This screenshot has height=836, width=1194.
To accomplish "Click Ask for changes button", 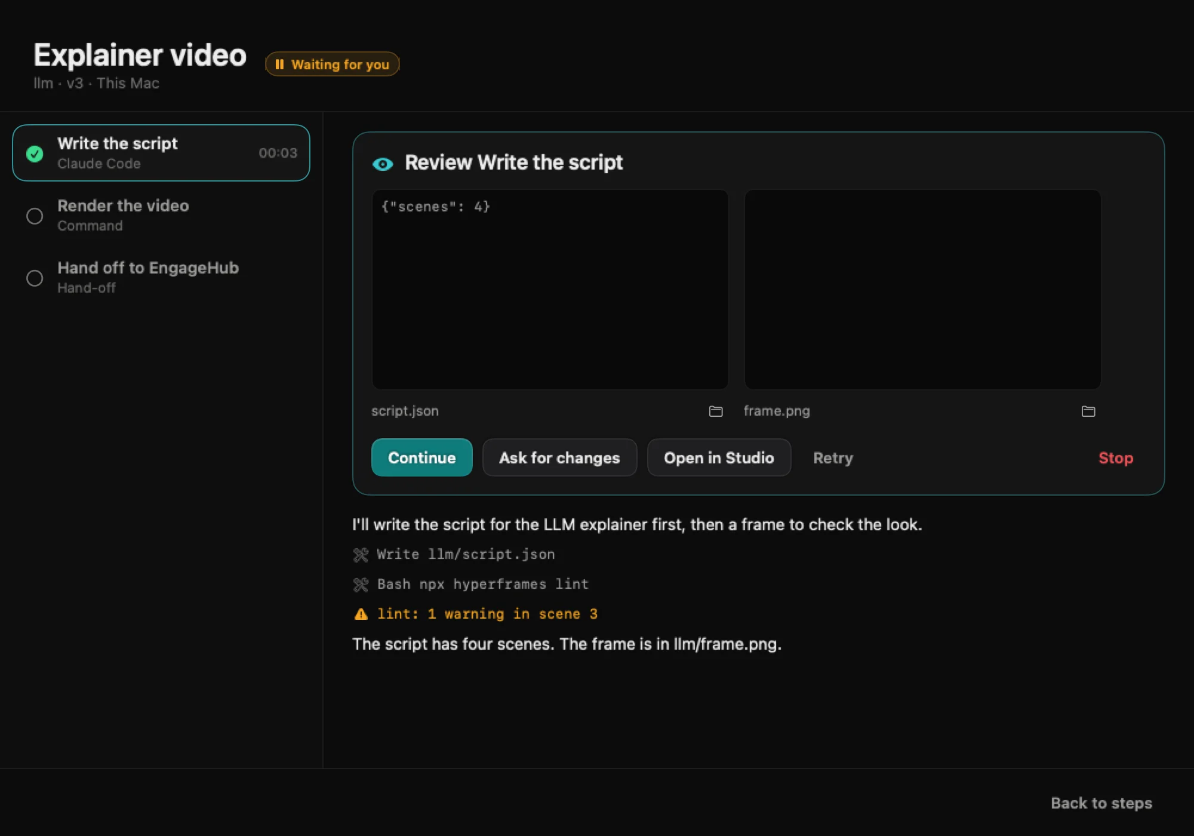I will tap(559, 457).
